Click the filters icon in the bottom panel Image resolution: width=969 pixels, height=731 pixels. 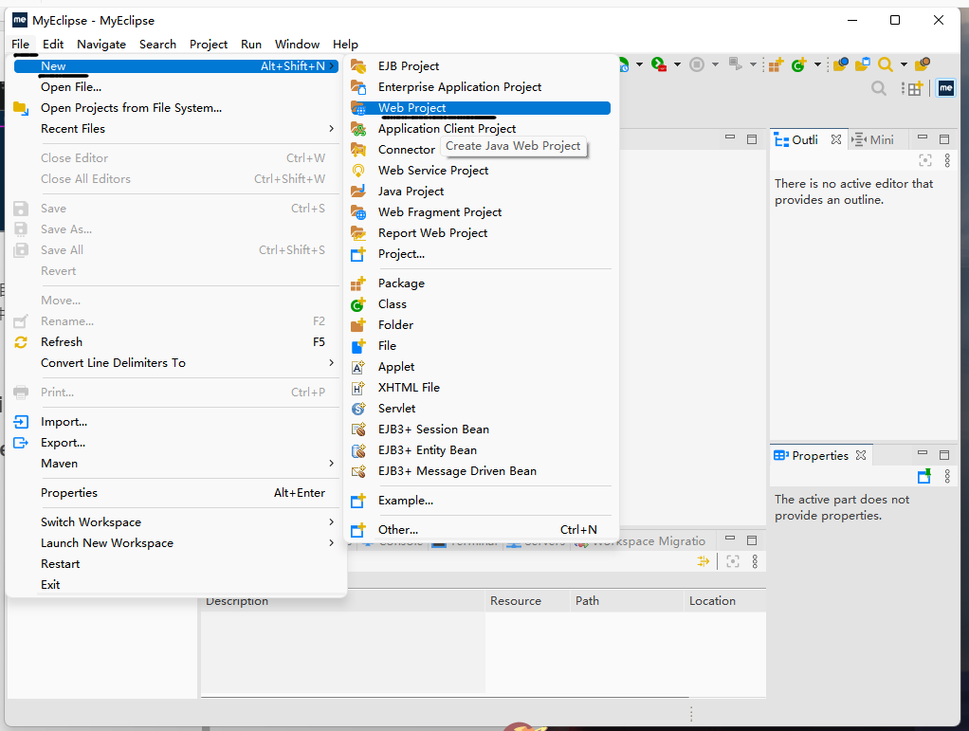[x=704, y=561]
